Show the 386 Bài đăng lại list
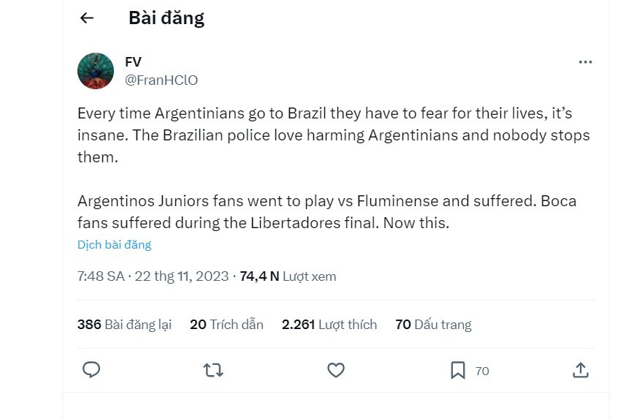This screenshot has height=419, width=634. click(124, 325)
